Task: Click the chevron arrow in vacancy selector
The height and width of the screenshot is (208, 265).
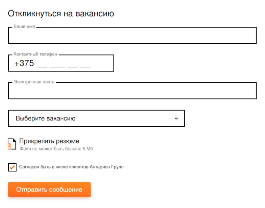Action: tap(176, 118)
